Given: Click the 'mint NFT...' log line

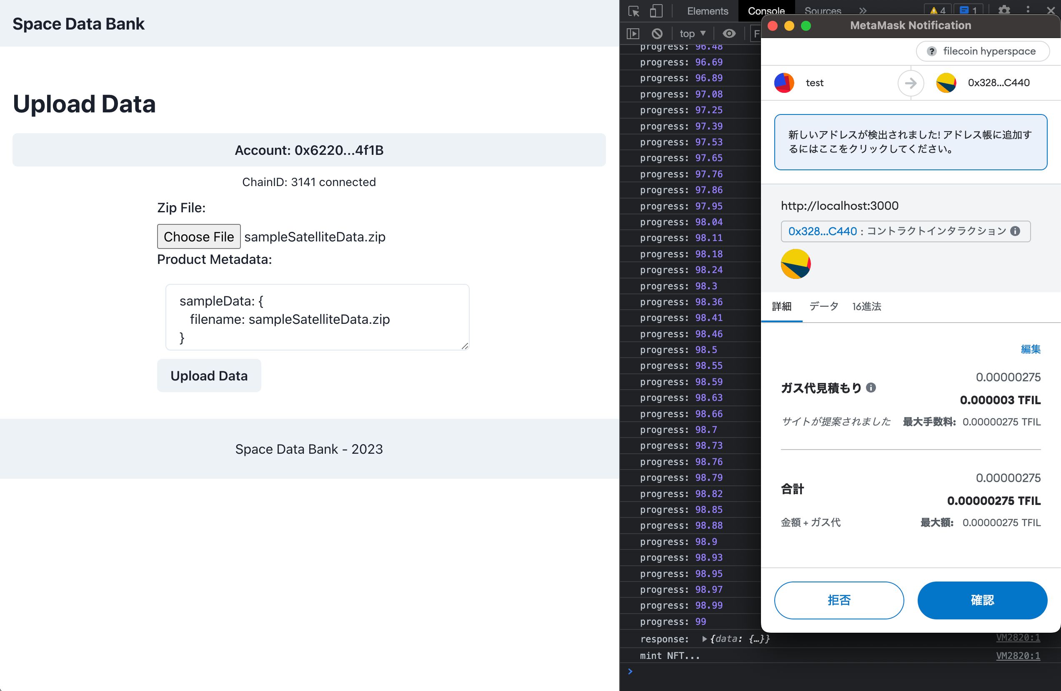Looking at the screenshot, I should pyautogui.click(x=670, y=656).
